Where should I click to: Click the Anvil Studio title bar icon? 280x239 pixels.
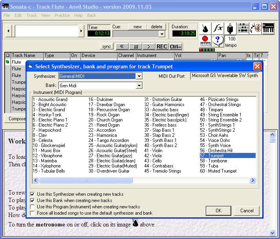point(5,6)
